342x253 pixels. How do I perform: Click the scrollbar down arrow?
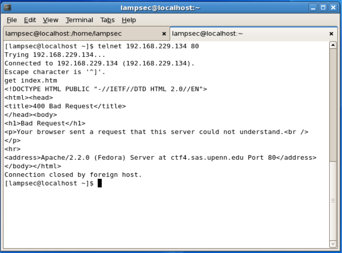333,244
